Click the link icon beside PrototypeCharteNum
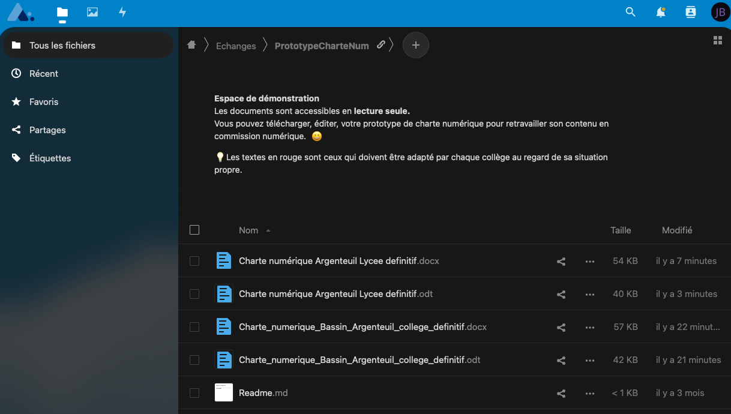731x414 pixels. click(381, 45)
